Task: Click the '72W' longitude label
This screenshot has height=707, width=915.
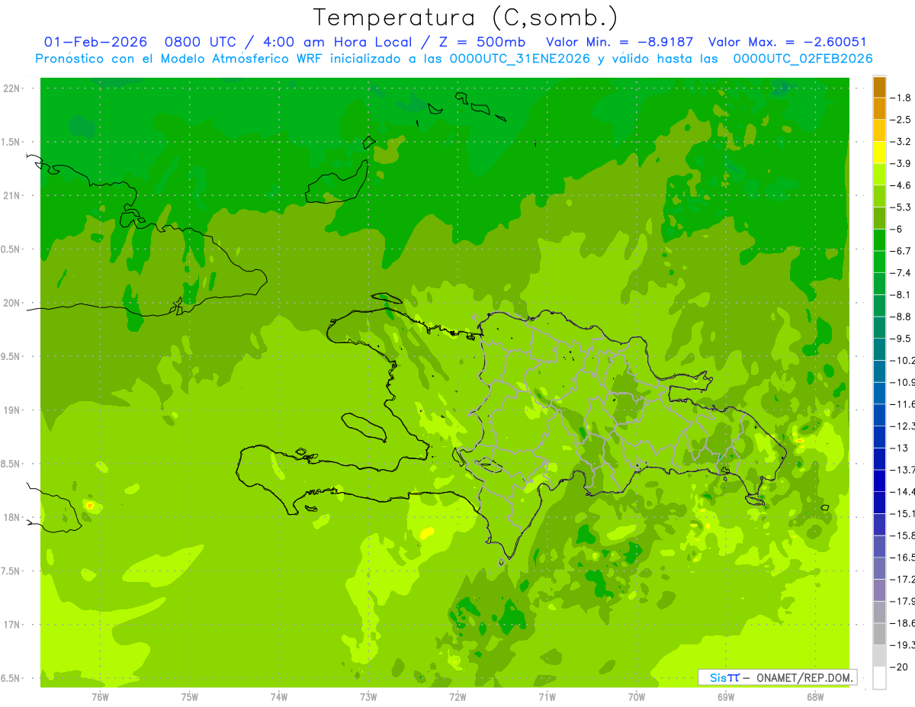Action: [457, 697]
